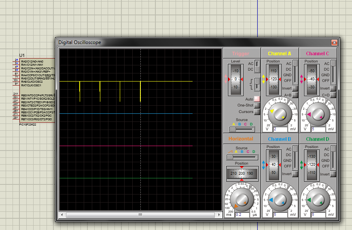Click the blue Channel B position arrows
Screen dimensions: 352x230
point(263,165)
